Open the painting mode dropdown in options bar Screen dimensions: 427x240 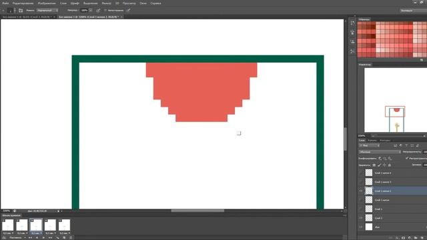[x=47, y=11]
